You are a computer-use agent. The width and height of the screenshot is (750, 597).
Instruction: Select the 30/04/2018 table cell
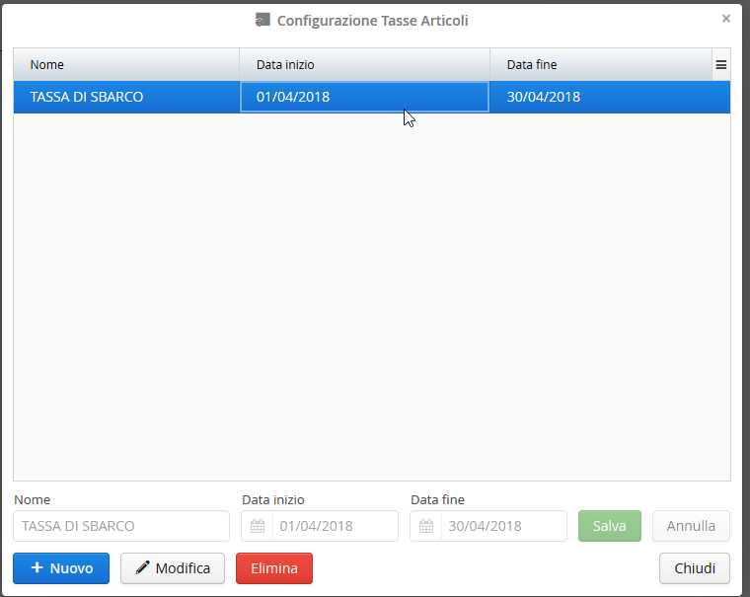[610, 97]
